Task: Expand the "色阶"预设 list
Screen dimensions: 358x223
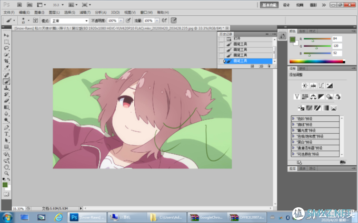Action: tap(293, 119)
